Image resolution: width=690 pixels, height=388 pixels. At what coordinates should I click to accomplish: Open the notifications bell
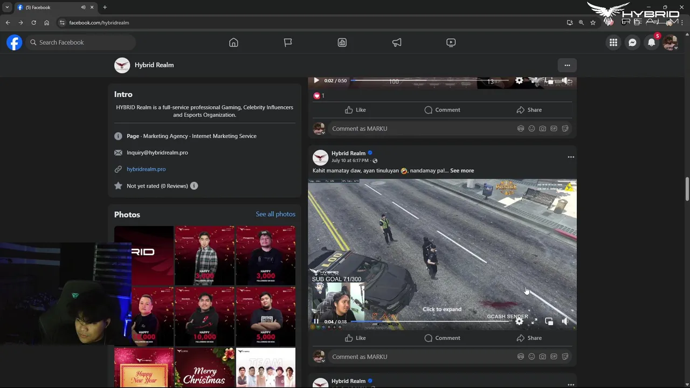point(652,43)
